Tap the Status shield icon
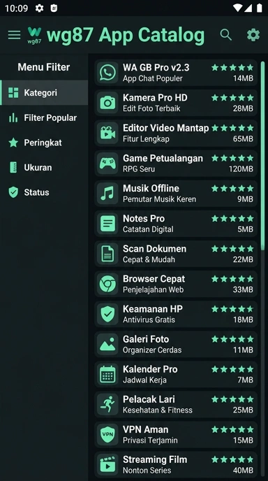This screenshot has width=268, height=481. click(x=13, y=192)
